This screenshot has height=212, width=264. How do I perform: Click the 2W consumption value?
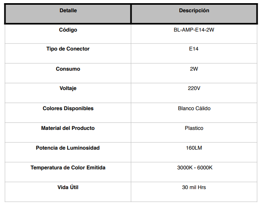(194, 69)
